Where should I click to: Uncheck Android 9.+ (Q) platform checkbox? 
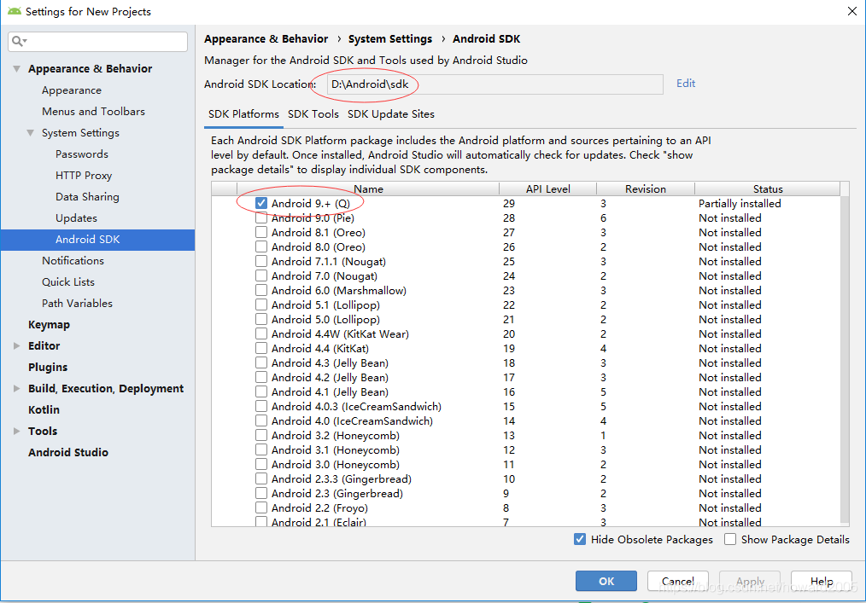[261, 203]
